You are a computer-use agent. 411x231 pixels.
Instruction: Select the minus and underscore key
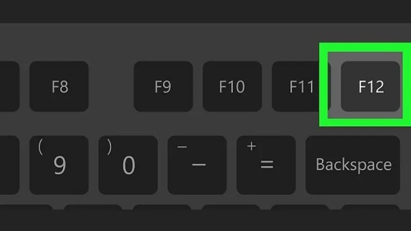(x=197, y=165)
